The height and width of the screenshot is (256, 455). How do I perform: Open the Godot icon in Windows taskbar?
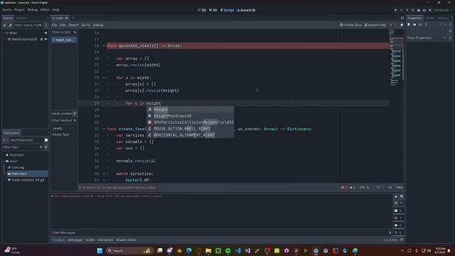316,250
